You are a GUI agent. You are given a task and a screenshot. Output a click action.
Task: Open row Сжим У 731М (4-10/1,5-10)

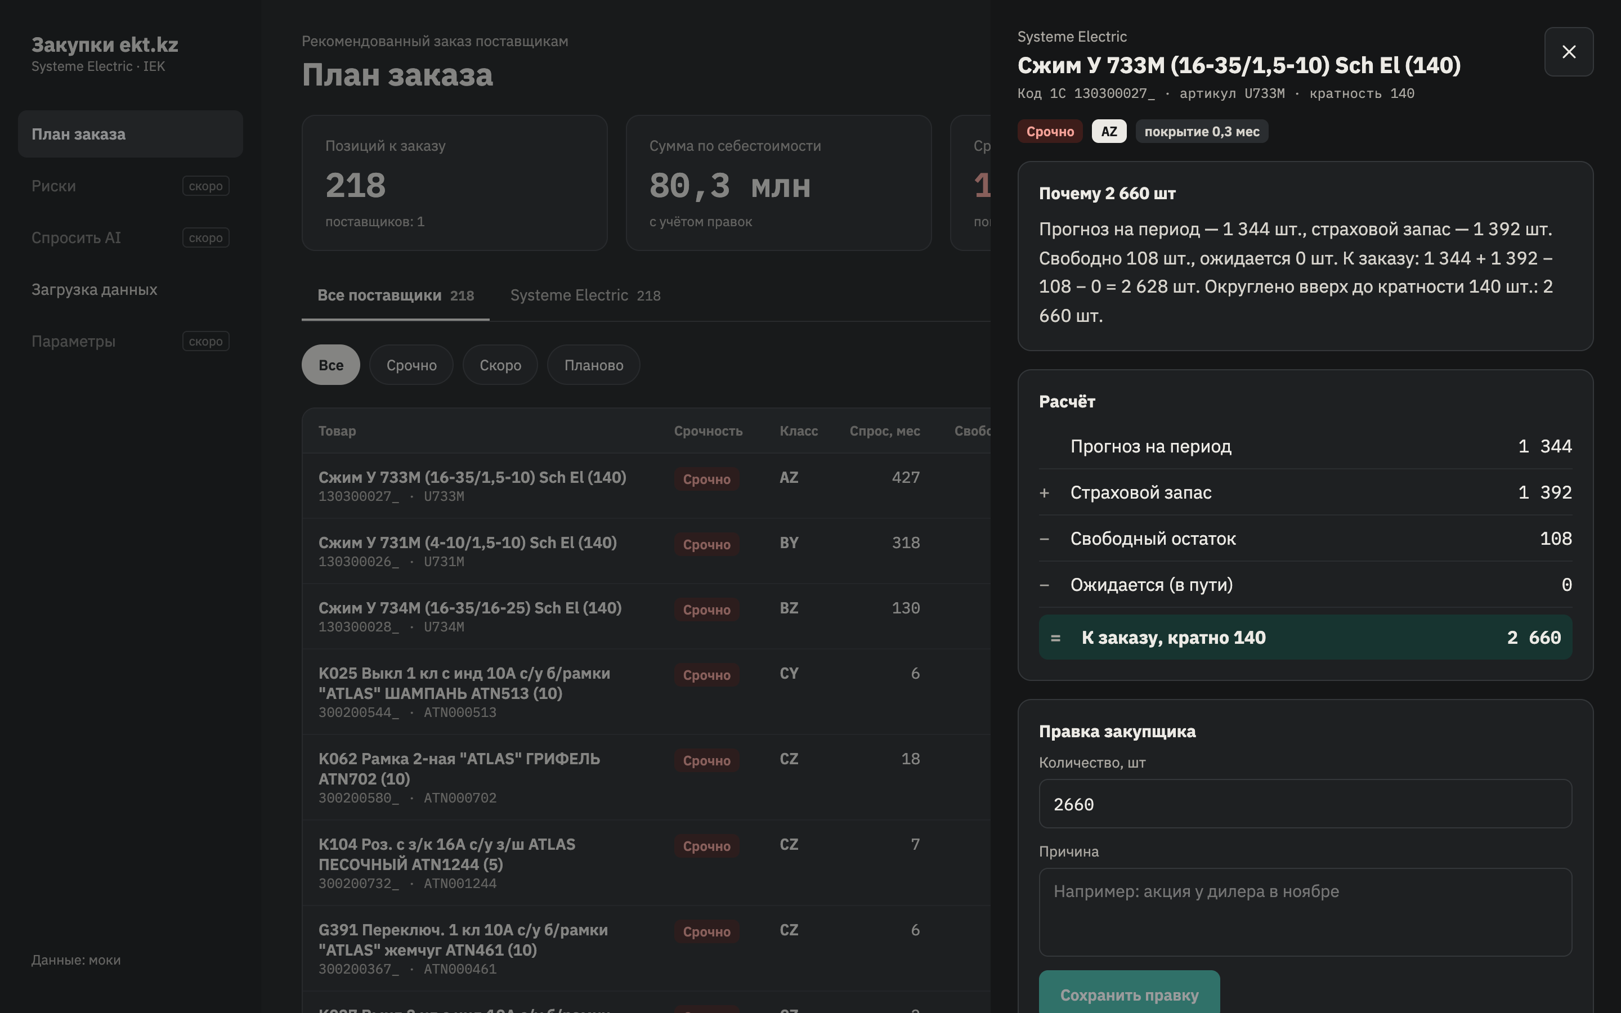click(x=646, y=551)
